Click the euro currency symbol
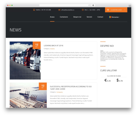 click(105, 80)
